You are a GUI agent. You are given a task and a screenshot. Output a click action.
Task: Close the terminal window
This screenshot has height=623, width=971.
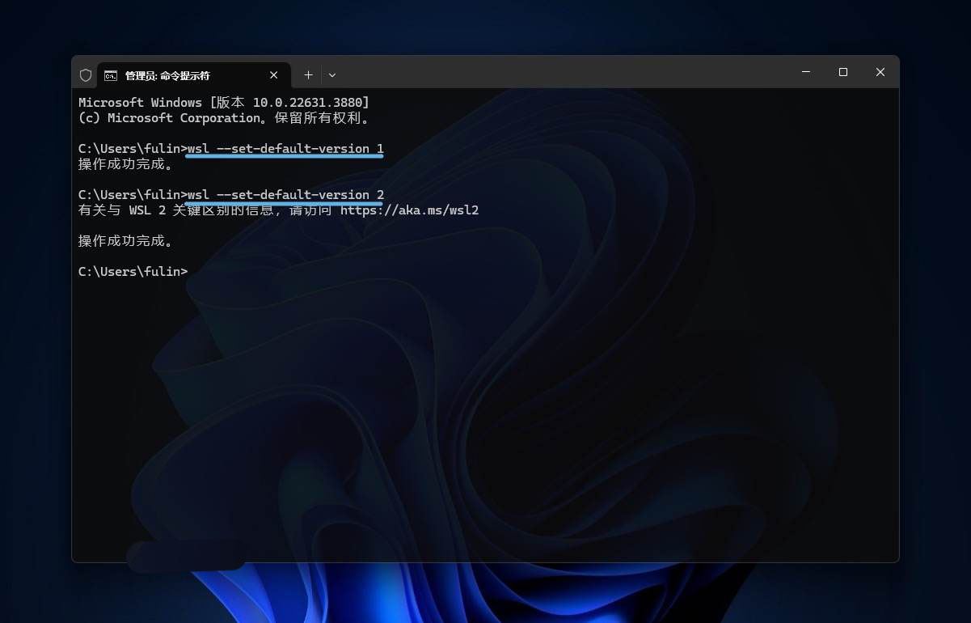880,72
